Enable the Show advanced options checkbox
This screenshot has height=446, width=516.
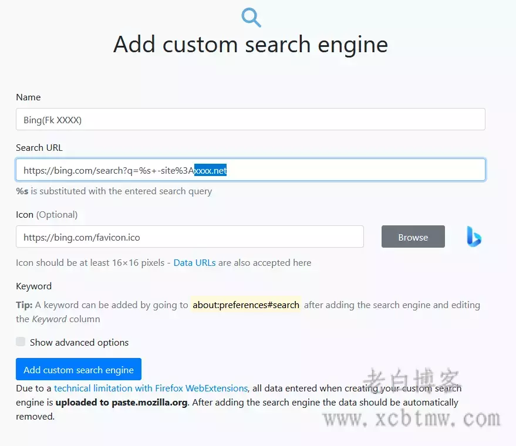point(21,342)
